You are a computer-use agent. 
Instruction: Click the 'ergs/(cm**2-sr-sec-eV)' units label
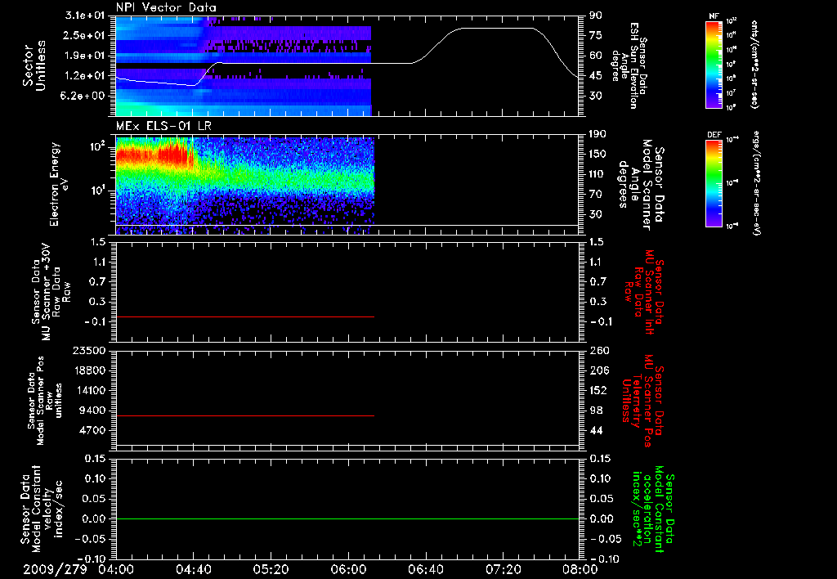click(756, 183)
